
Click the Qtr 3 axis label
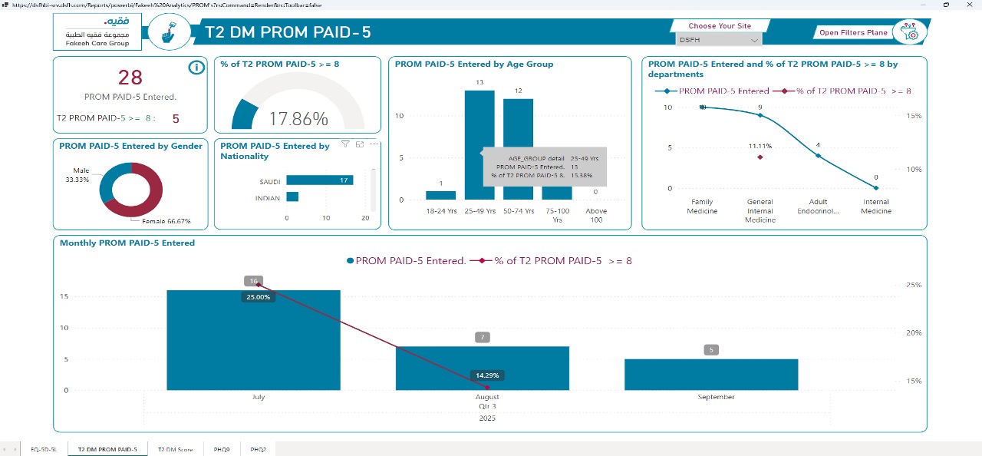tap(487, 406)
